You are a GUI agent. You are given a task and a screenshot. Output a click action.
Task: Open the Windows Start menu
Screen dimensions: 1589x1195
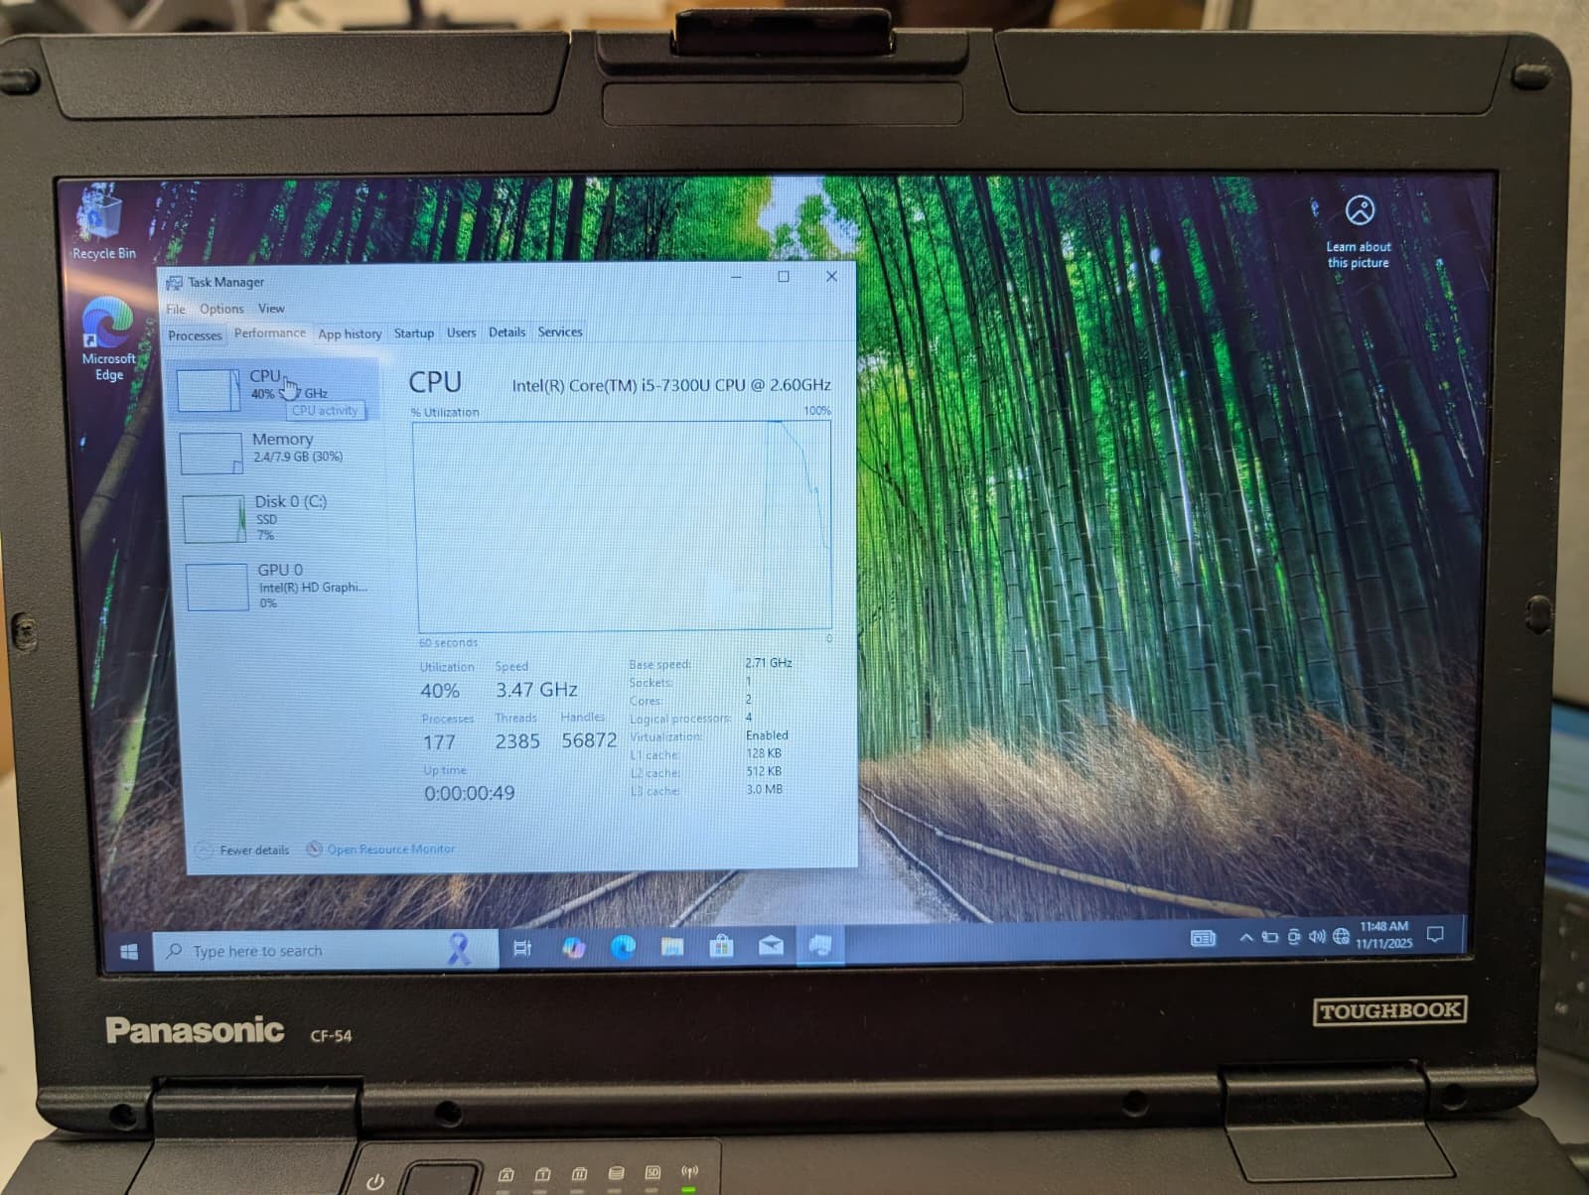tap(128, 951)
